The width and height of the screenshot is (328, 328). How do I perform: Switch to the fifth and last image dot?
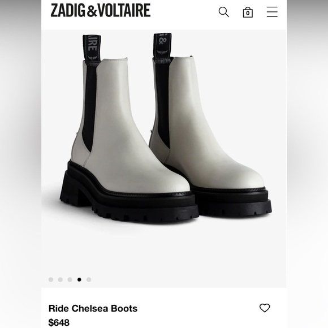coord(89,280)
